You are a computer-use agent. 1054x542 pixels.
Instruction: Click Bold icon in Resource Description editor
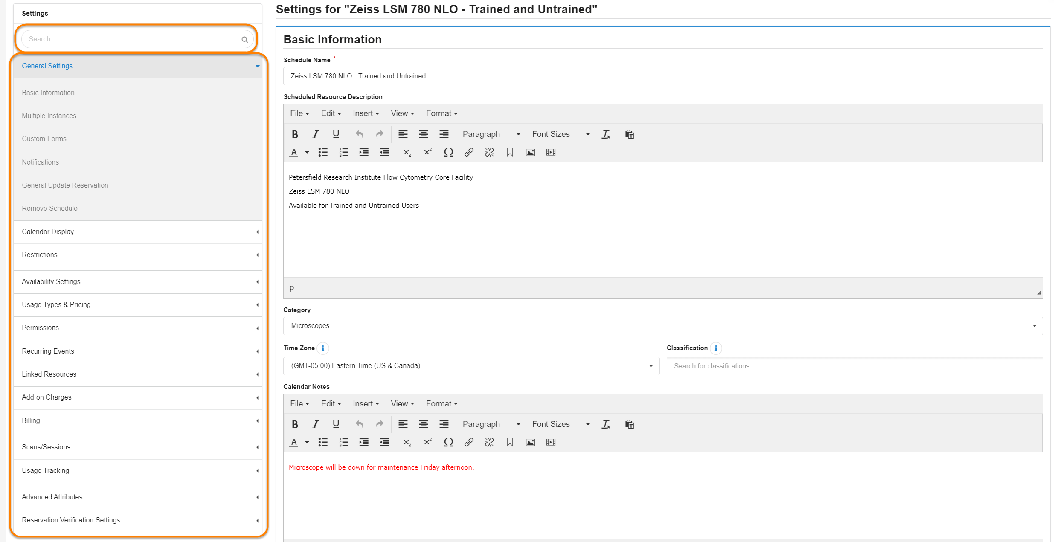[x=295, y=134]
